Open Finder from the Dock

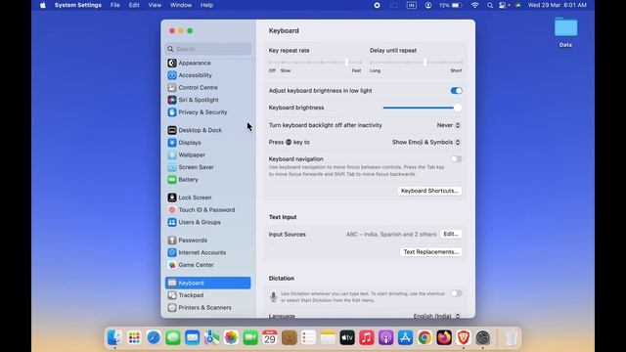114,338
